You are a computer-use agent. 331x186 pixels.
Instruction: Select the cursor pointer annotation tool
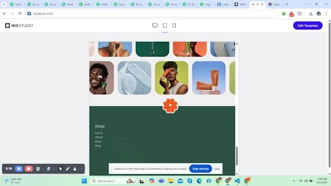(x=60, y=169)
